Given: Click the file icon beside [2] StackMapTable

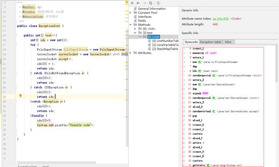Looking at the screenshot, I should point(150,49).
